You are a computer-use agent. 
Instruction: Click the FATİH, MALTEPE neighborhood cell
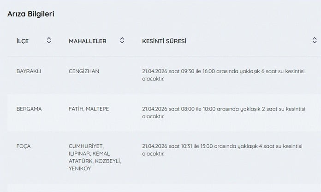pyautogui.click(x=89, y=109)
